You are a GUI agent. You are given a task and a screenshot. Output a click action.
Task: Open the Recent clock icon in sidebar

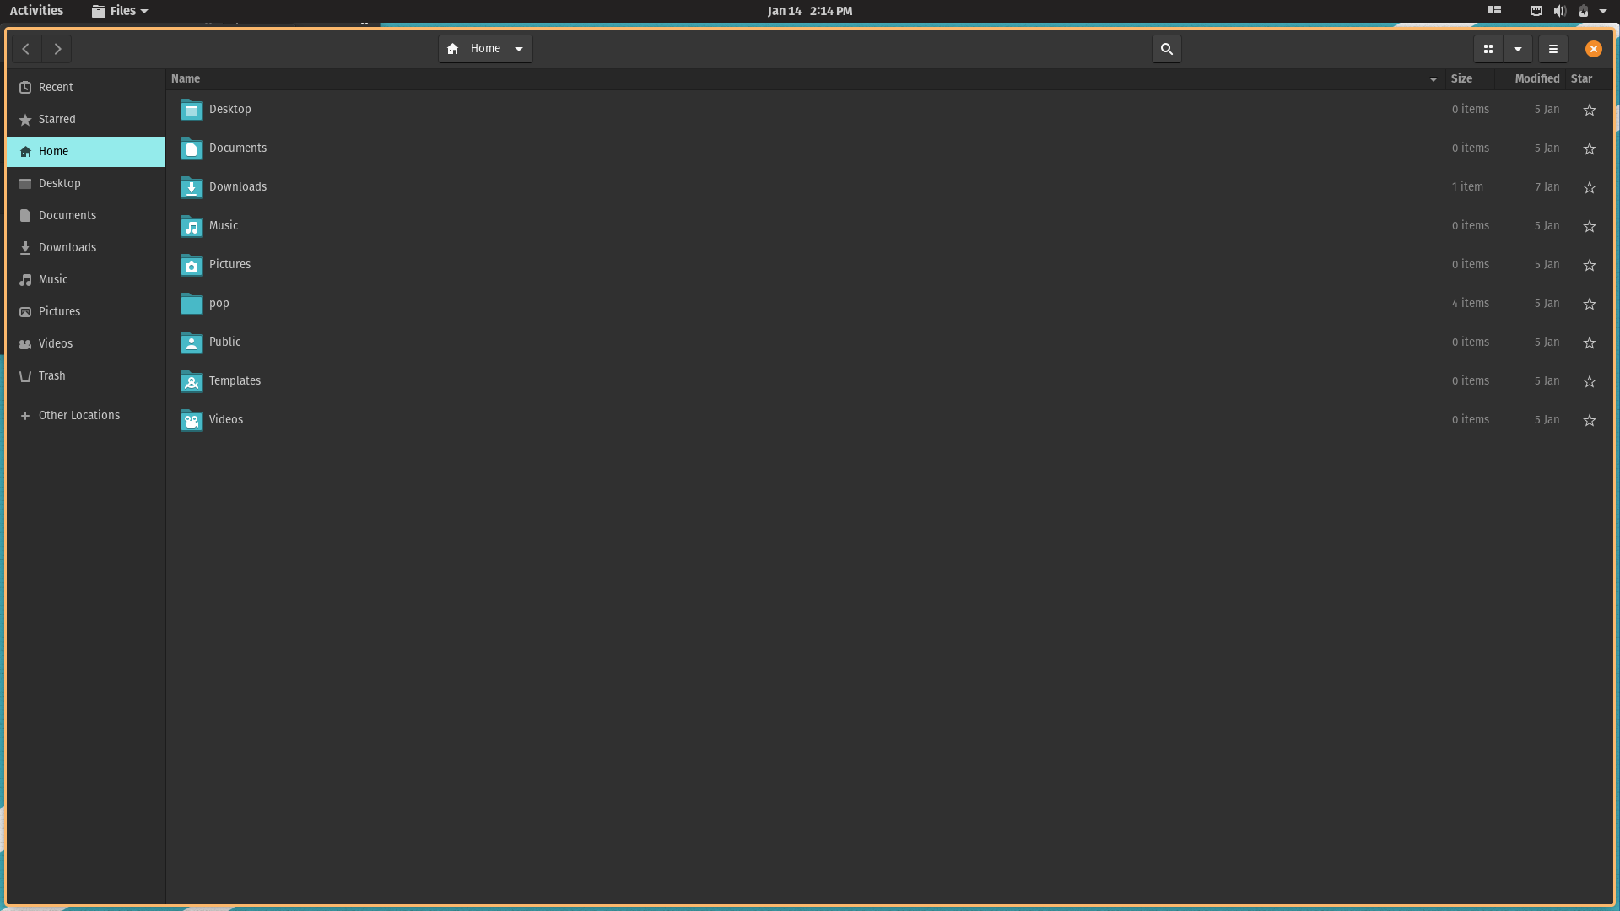(25, 88)
